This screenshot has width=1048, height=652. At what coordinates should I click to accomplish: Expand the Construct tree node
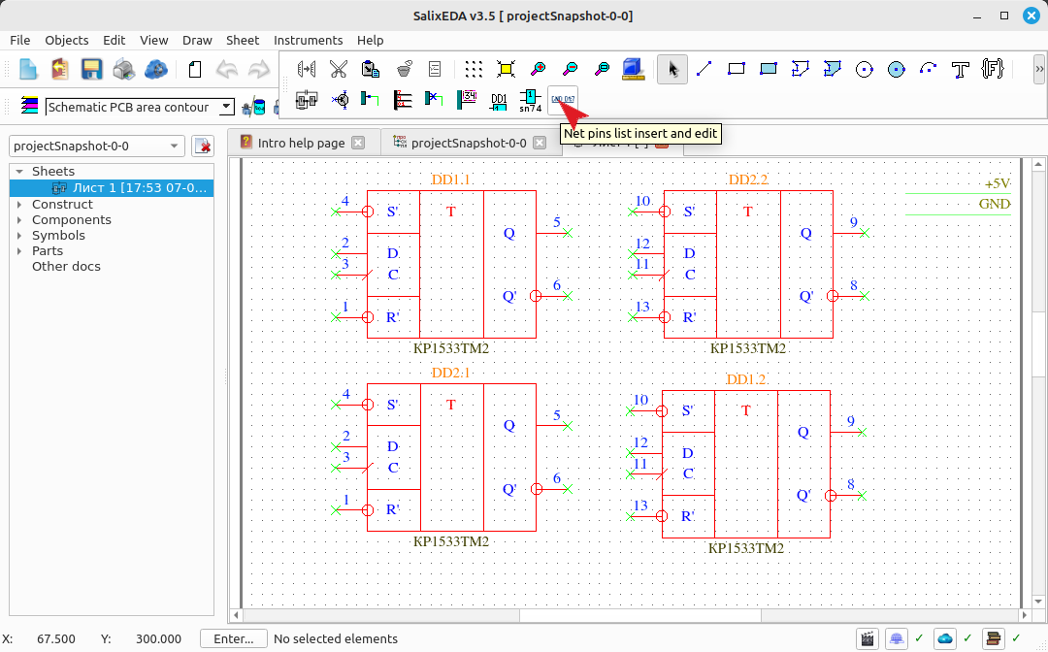(x=19, y=205)
